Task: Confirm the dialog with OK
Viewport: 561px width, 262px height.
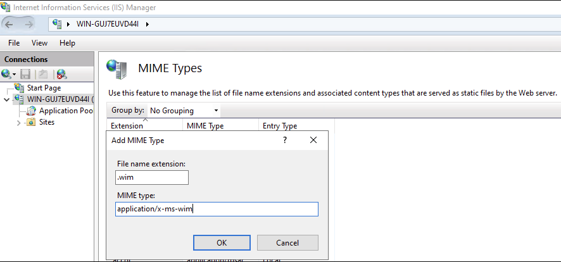Action: (222, 243)
